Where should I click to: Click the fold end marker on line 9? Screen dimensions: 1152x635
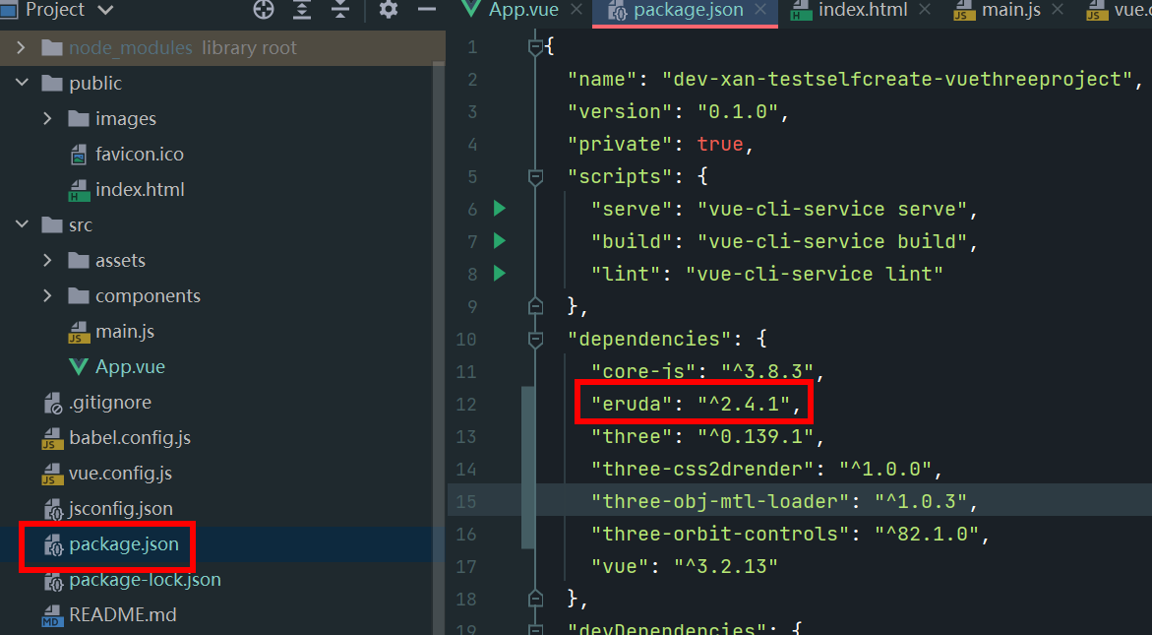click(x=535, y=306)
